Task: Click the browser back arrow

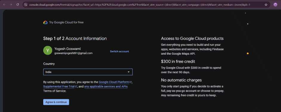Action: [4, 5]
